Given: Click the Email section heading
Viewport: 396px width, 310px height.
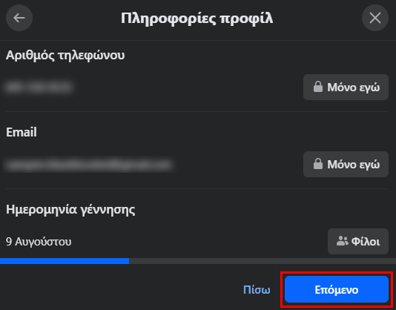Looking at the screenshot, I should tap(22, 132).
